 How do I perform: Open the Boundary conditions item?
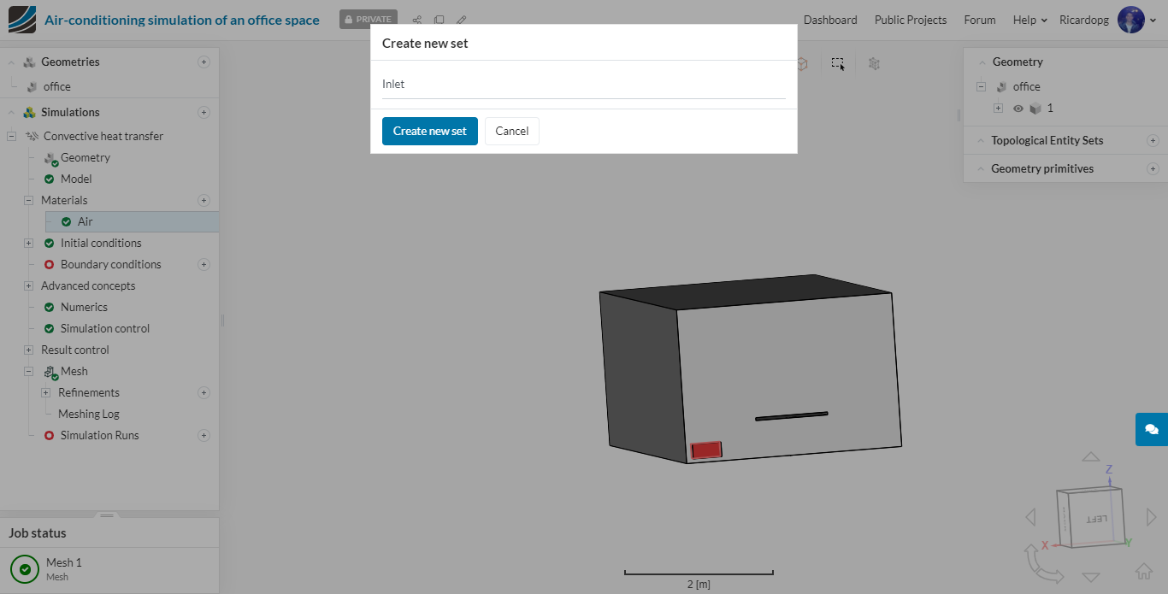(111, 264)
